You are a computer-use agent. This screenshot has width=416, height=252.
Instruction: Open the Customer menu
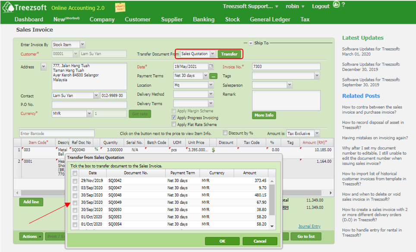pos(137,19)
